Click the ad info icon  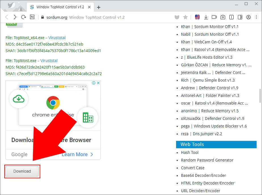pyautogui.click(x=94, y=83)
